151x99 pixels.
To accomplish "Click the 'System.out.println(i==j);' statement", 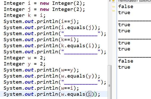I will pyautogui.click(x=41, y=21).
